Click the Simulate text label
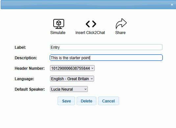 [58, 33]
